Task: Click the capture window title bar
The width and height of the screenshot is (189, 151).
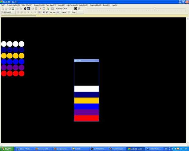Action: coord(87,61)
